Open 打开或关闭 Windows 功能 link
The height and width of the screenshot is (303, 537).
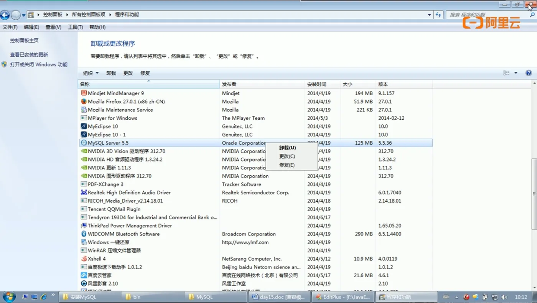pyautogui.click(x=39, y=64)
